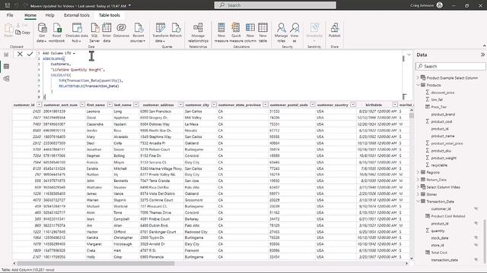This screenshot has width=487, height=273.
Task: Select the Home ribbon tab
Action: (x=30, y=15)
